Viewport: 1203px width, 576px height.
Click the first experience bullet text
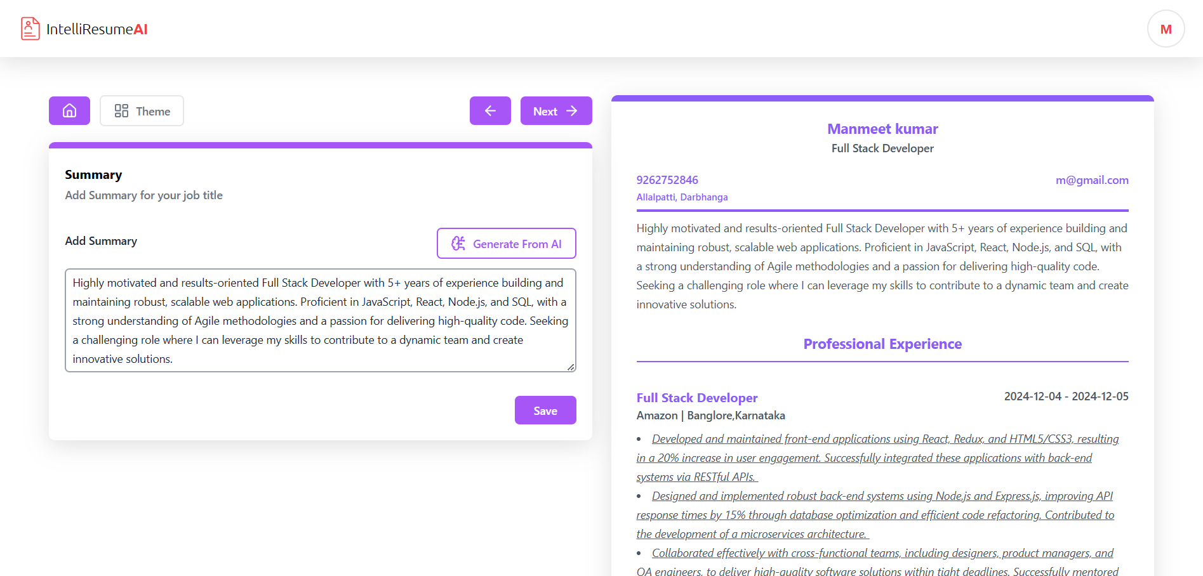tap(878, 457)
